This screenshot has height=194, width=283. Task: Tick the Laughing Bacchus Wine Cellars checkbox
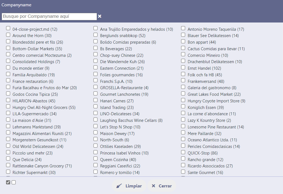click(96, 120)
